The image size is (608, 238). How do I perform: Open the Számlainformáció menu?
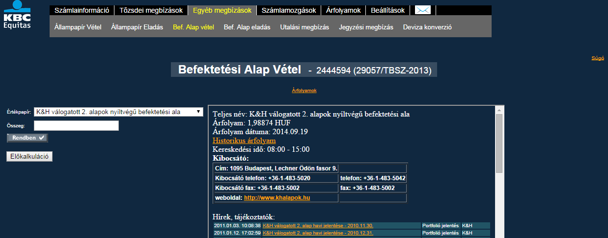pyautogui.click(x=82, y=10)
